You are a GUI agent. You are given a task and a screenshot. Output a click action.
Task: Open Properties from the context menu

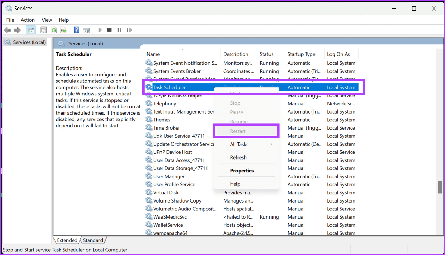[242, 170]
